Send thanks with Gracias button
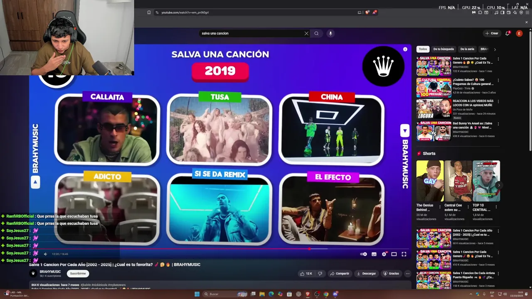This screenshot has width=532, height=299. click(391, 273)
